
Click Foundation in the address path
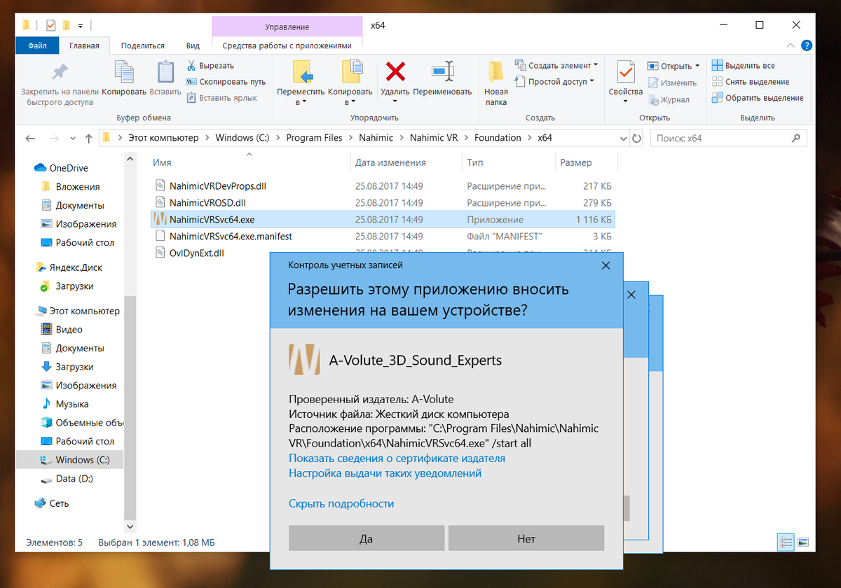tap(498, 138)
